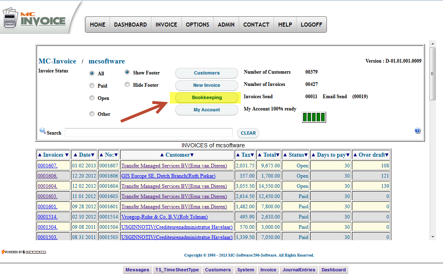
Task: Click the scrollbar down arrow
Action: pyautogui.click(x=432, y=237)
